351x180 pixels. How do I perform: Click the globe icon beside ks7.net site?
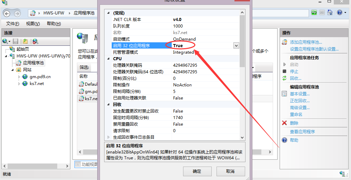pos(25,84)
